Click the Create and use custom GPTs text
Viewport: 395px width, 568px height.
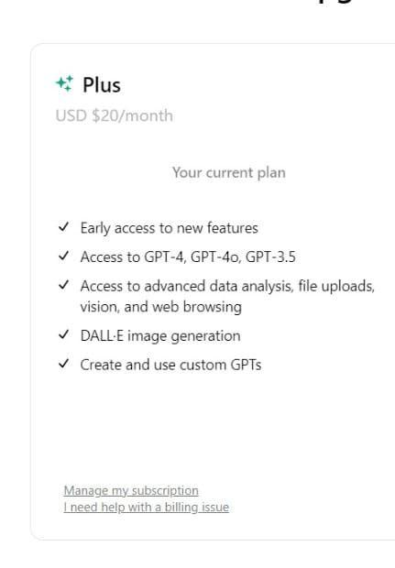point(170,365)
